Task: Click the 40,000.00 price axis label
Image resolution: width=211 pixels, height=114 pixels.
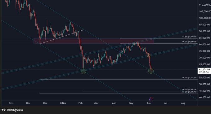Action: coord(204,97)
